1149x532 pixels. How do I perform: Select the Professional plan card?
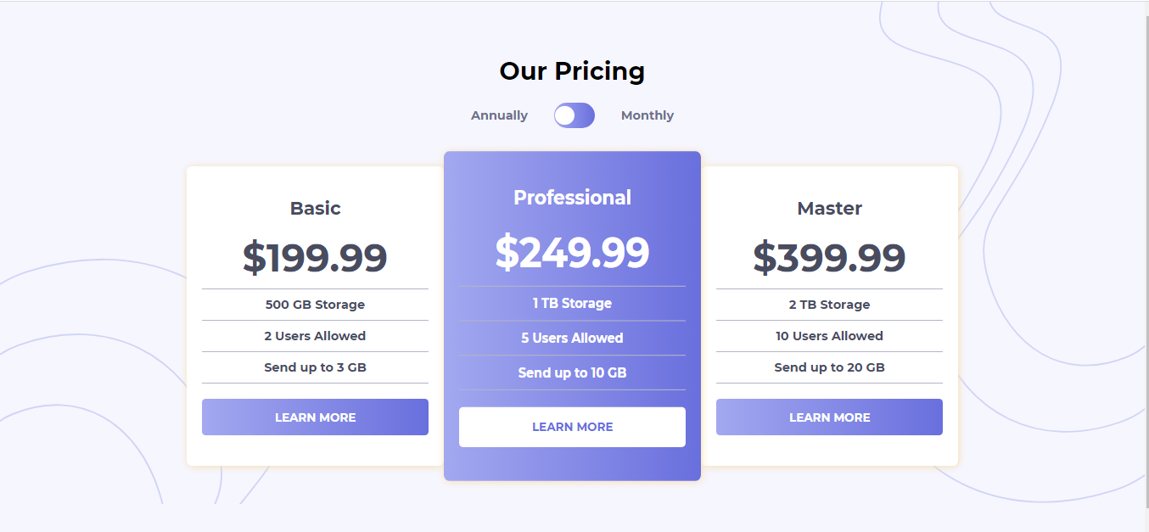point(572,314)
